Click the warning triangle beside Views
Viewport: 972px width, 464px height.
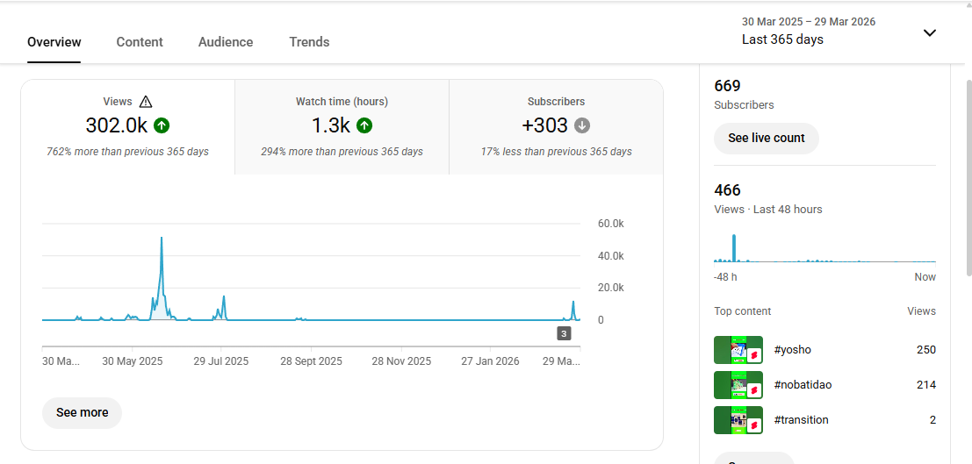click(146, 102)
